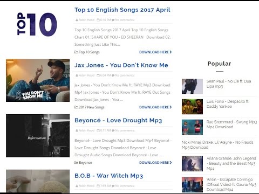
Task: Open the Top 10 Songs category label
Action: click(x=89, y=52)
